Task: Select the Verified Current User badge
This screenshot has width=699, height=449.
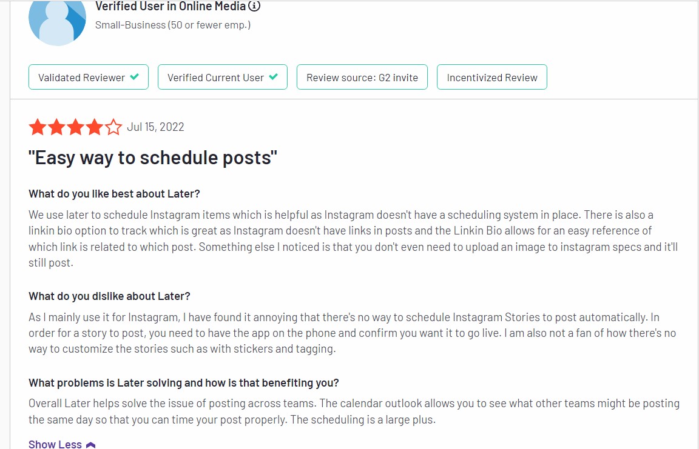Action: [x=223, y=77]
